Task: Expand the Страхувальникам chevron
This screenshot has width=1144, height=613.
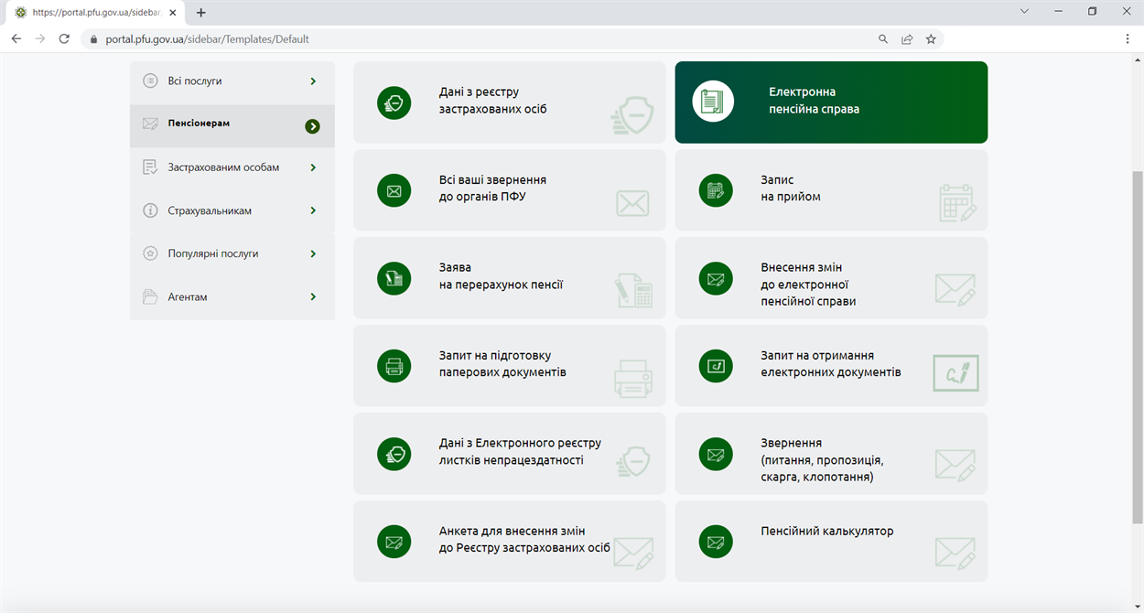Action: 313,210
